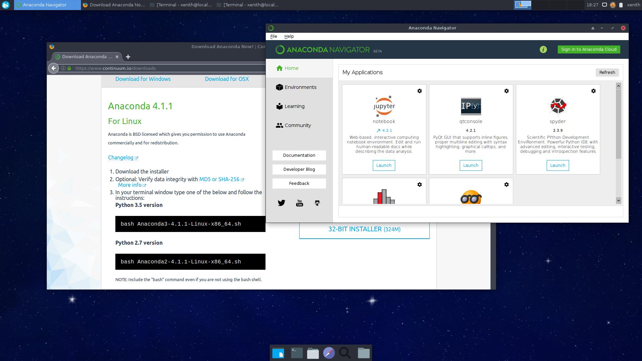Click the Download for Windows link
Viewport: 642px width, 361px height.
tap(143, 79)
